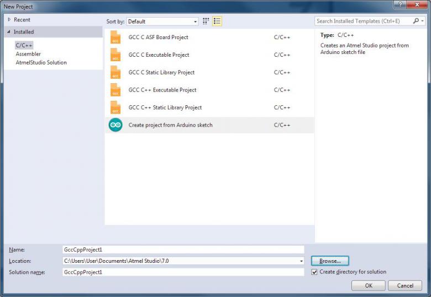Select GCC C Static Library Project text
The height and width of the screenshot is (297, 431).
tap(161, 72)
